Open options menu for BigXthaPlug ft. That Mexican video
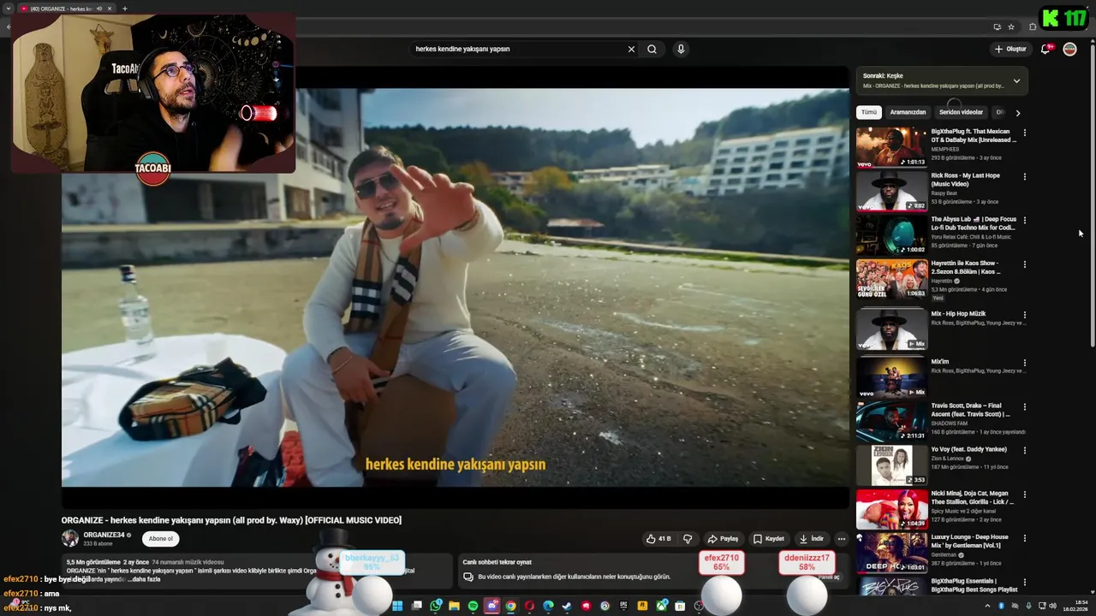This screenshot has height=616, width=1096. 1024,133
